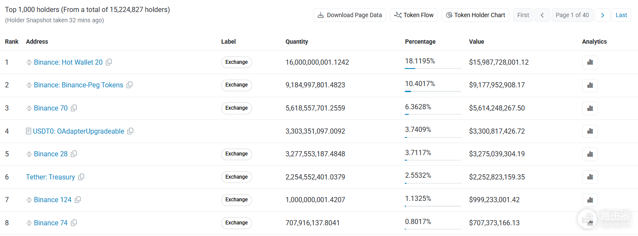Open the Token Flow view

[x=414, y=15]
